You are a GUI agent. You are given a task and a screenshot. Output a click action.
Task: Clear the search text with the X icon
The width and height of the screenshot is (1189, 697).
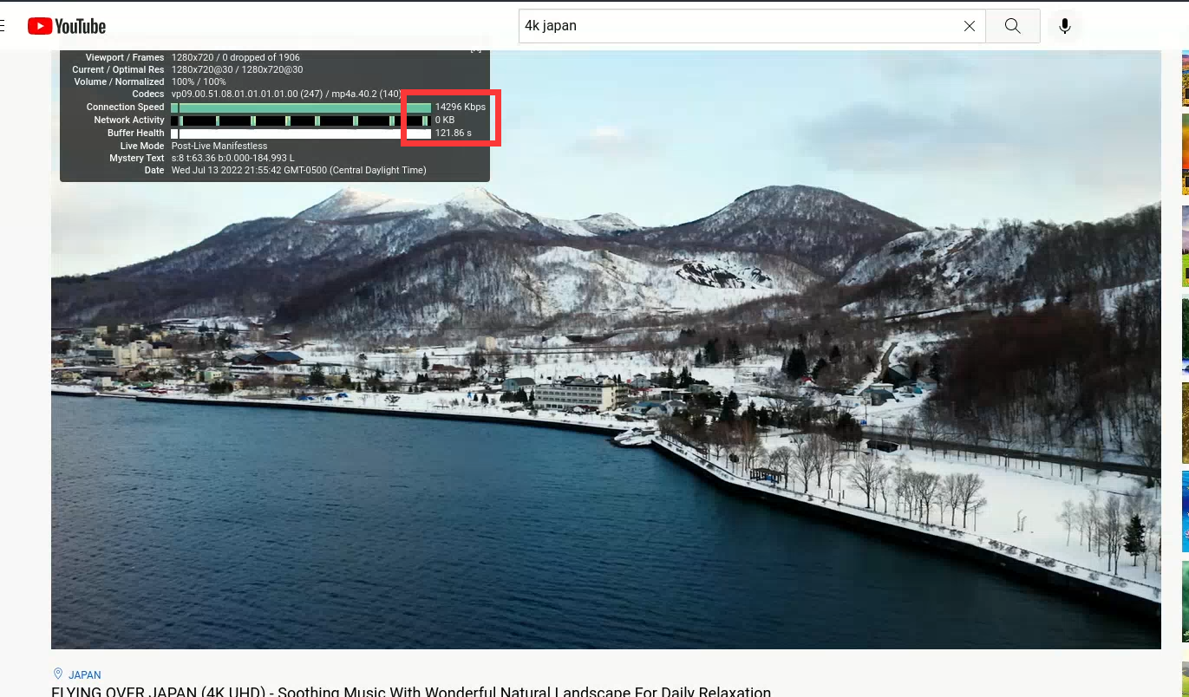970,26
